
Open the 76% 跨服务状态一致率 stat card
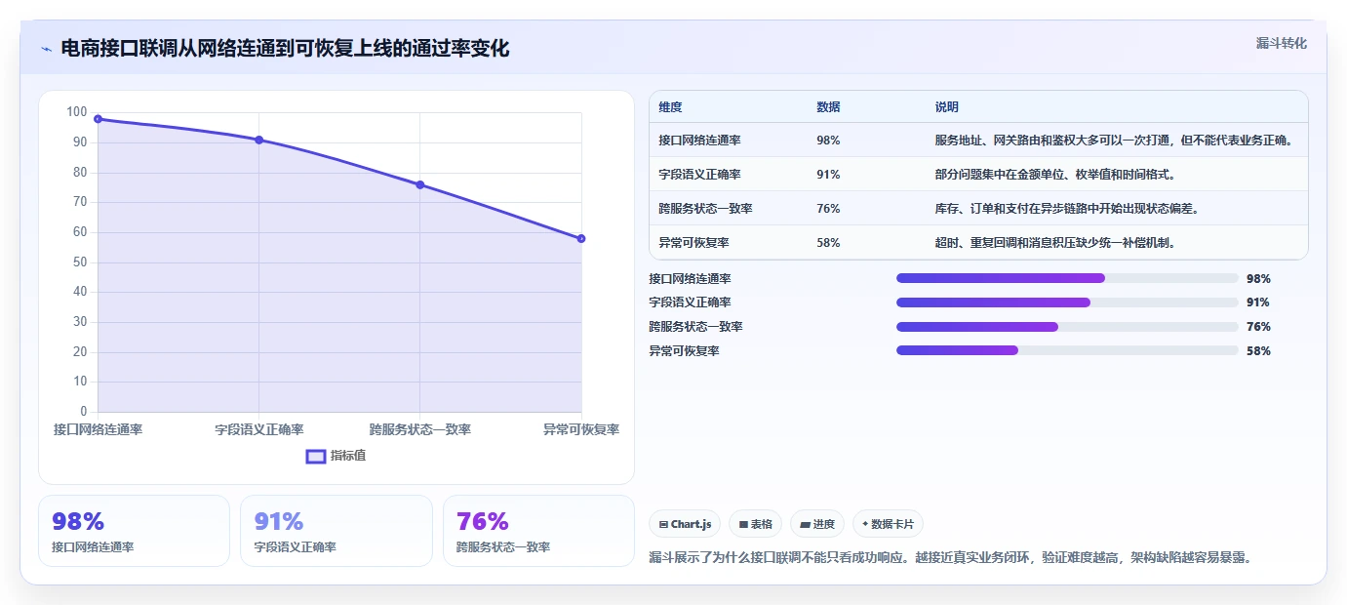coord(538,531)
